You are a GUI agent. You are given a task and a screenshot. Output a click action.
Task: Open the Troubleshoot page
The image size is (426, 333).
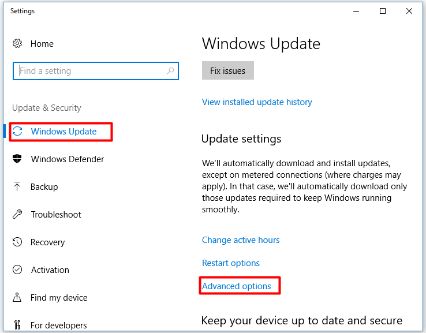pyautogui.click(x=56, y=215)
